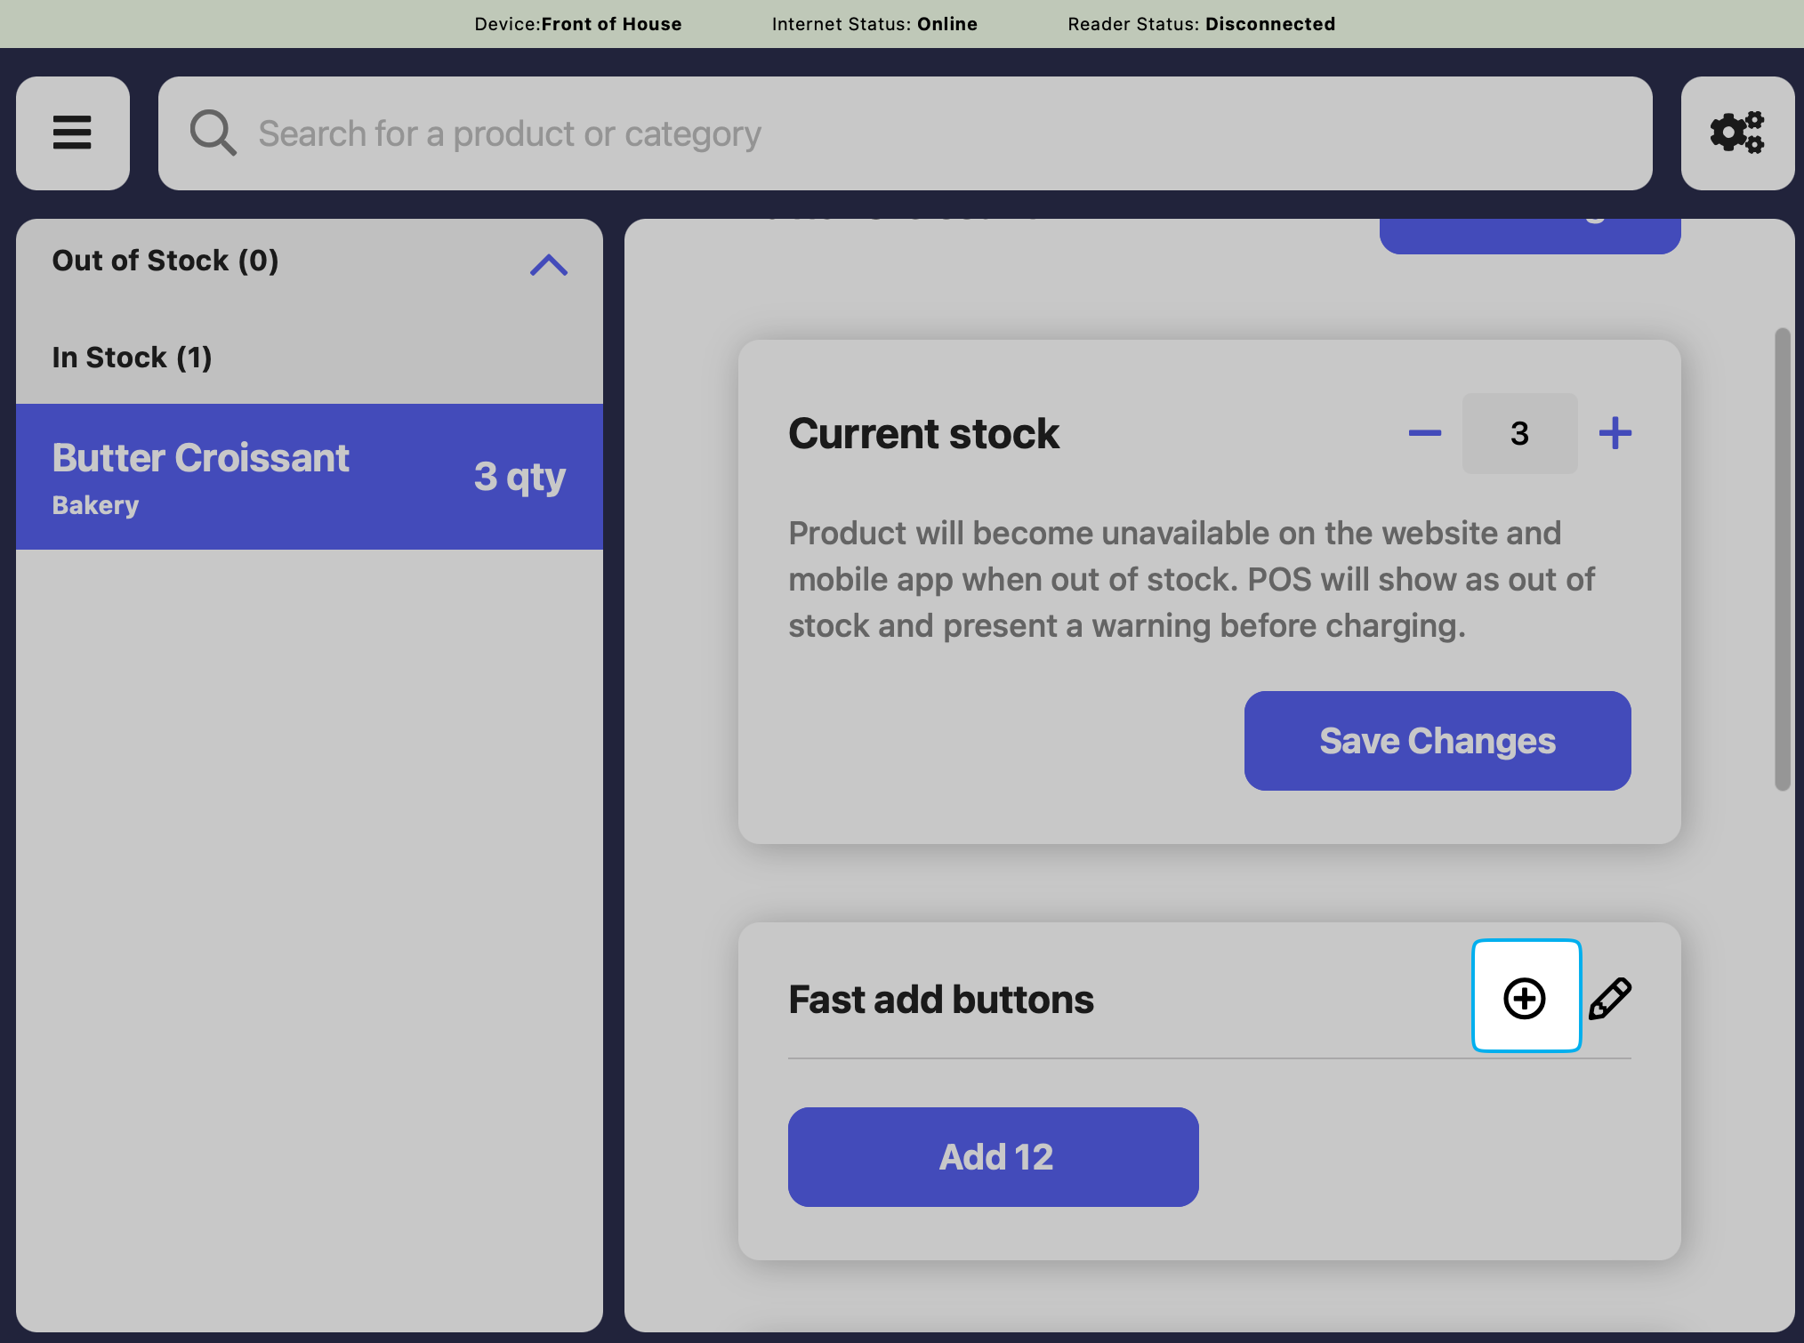The height and width of the screenshot is (1343, 1804).
Task: Open the hamburger menu
Action: coord(72,133)
